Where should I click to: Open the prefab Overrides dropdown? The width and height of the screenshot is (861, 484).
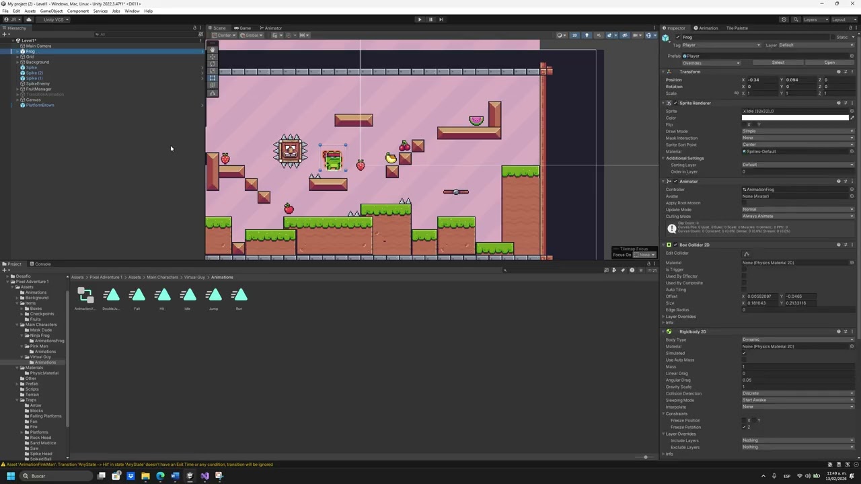pos(711,63)
